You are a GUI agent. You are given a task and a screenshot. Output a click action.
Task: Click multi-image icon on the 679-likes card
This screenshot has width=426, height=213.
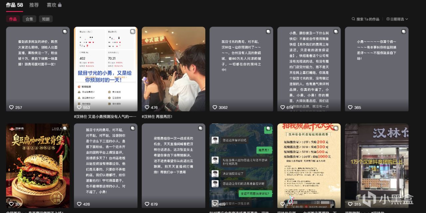coord(200,128)
